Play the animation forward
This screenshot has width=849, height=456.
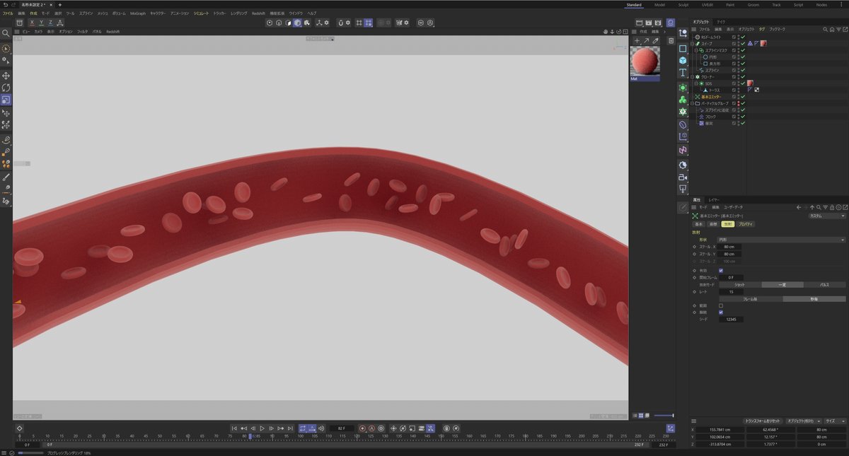point(262,428)
